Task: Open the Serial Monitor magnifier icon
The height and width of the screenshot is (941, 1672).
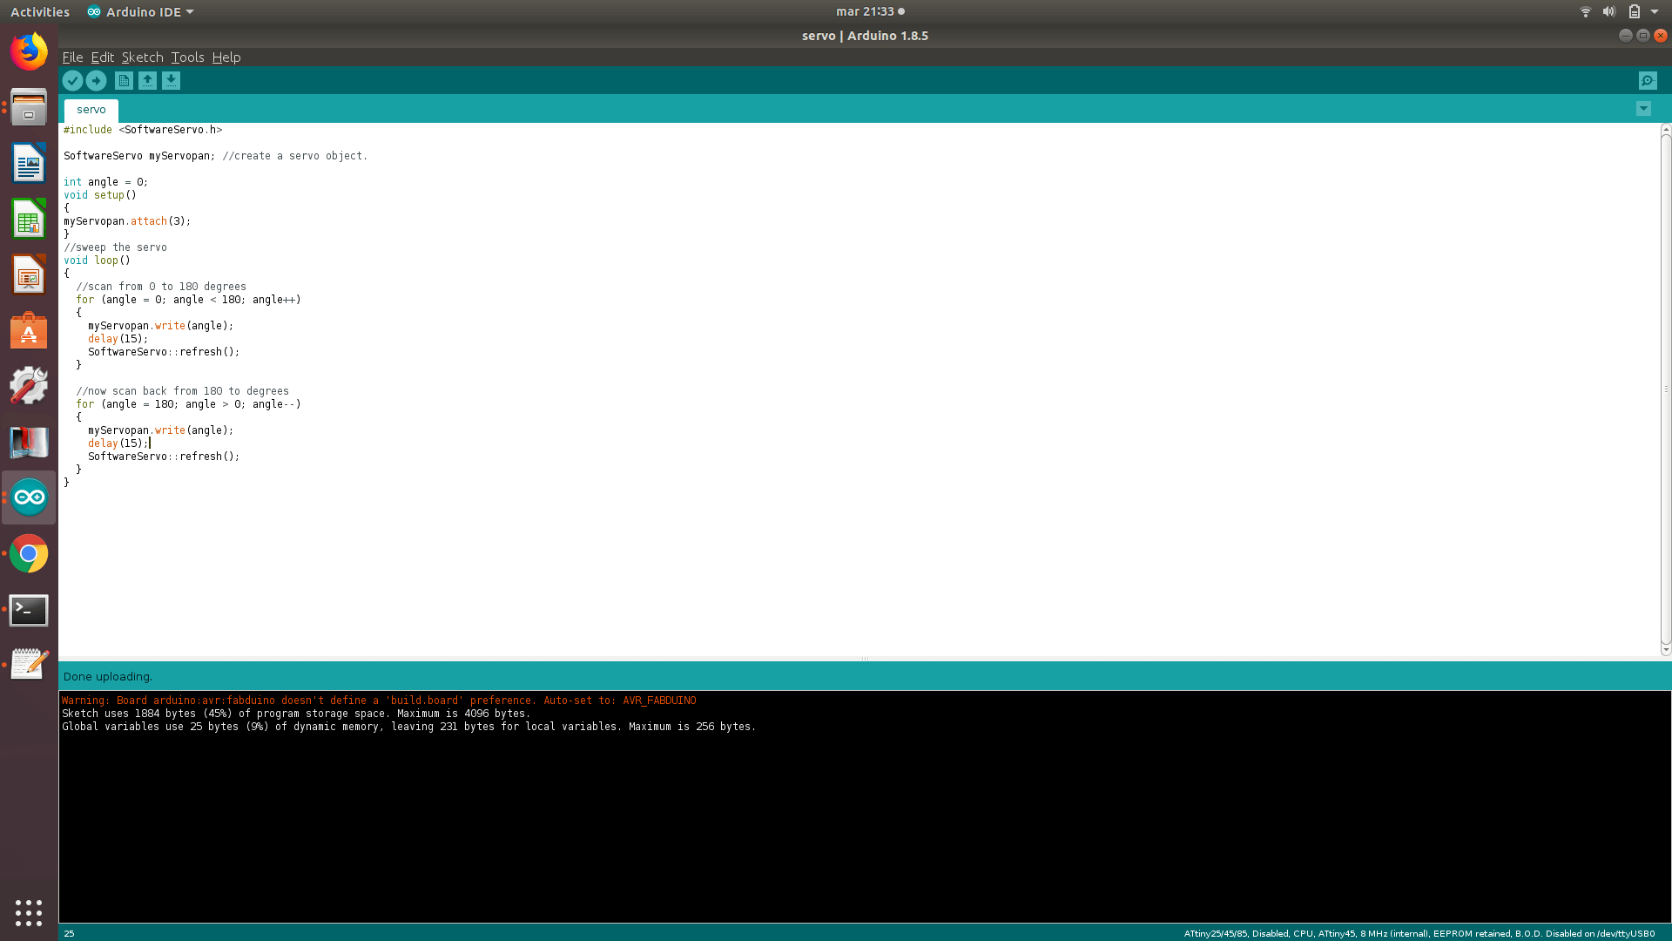Action: pyautogui.click(x=1647, y=81)
